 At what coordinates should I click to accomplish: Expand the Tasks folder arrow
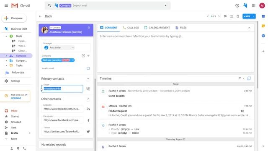click(6, 65)
